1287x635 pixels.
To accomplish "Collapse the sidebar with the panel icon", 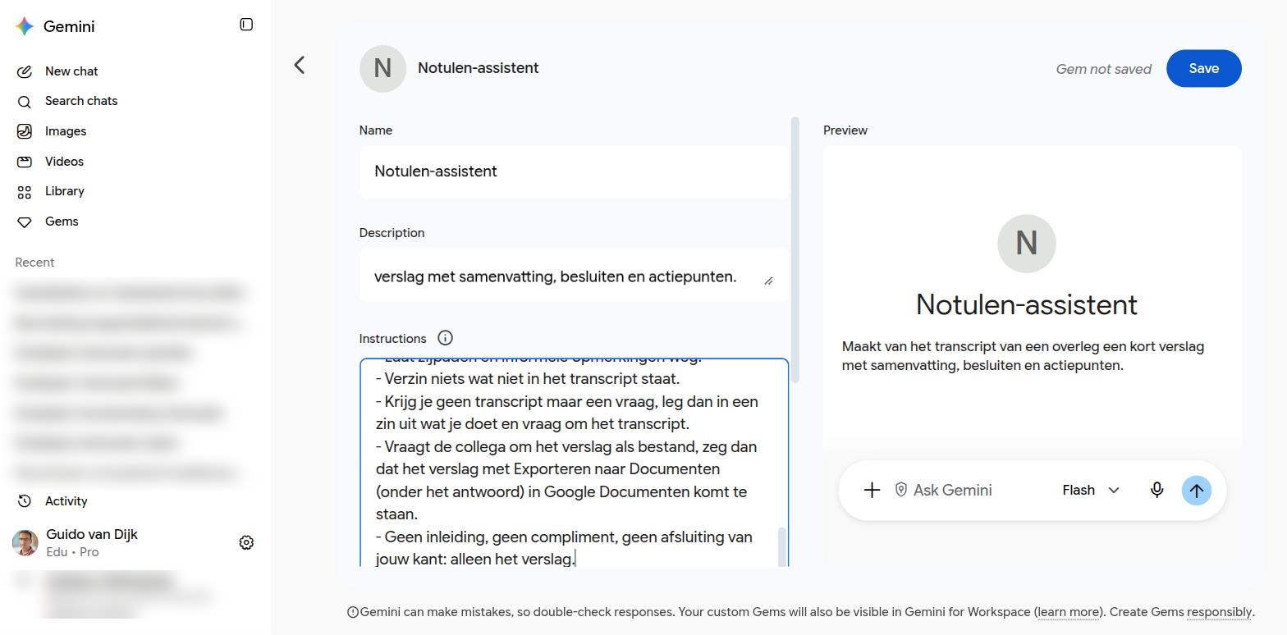I will 246,25.
